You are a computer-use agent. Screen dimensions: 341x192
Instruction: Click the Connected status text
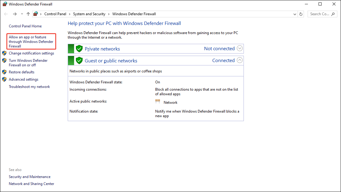click(x=223, y=60)
